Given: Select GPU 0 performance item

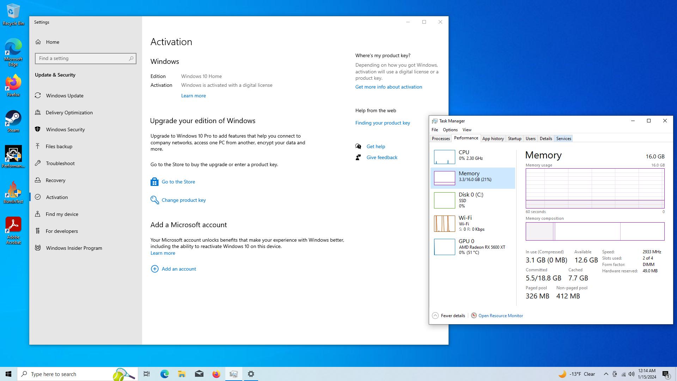Looking at the screenshot, I should point(473,247).
